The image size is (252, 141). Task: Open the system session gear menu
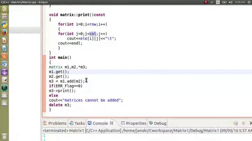pos(249,2)
